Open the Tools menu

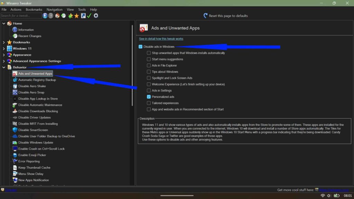[x=82, y=9]
